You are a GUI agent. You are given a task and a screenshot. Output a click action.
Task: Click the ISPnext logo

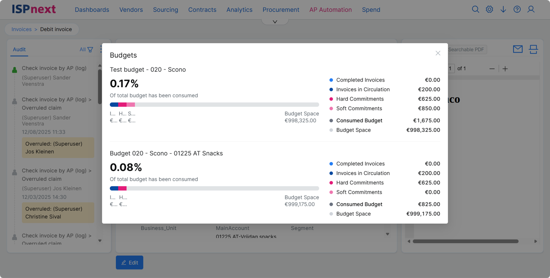pos(34,9)
